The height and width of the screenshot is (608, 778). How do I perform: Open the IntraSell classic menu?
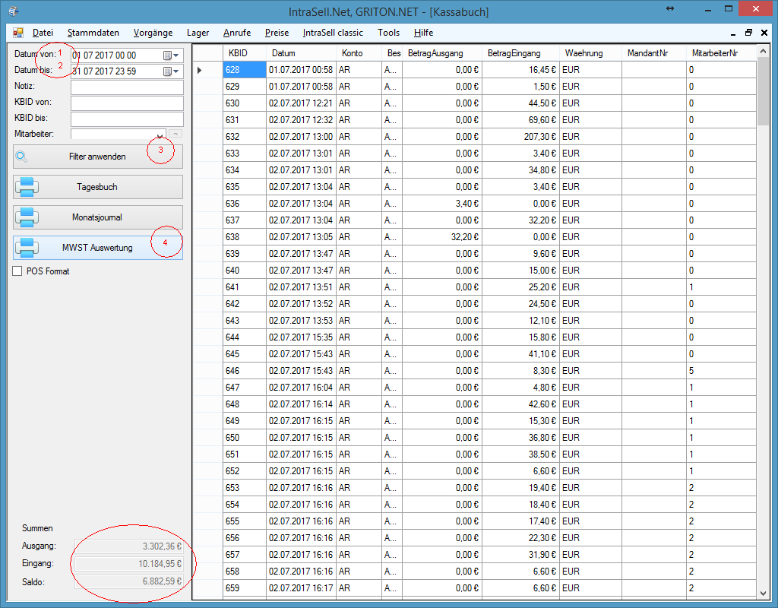click(x=333, y=33)
